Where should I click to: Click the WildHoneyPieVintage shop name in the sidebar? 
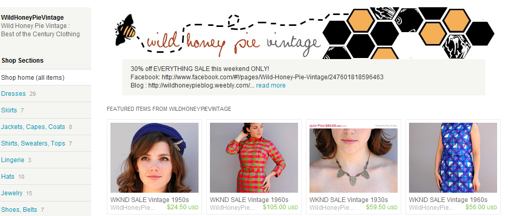tap(32, 18)
